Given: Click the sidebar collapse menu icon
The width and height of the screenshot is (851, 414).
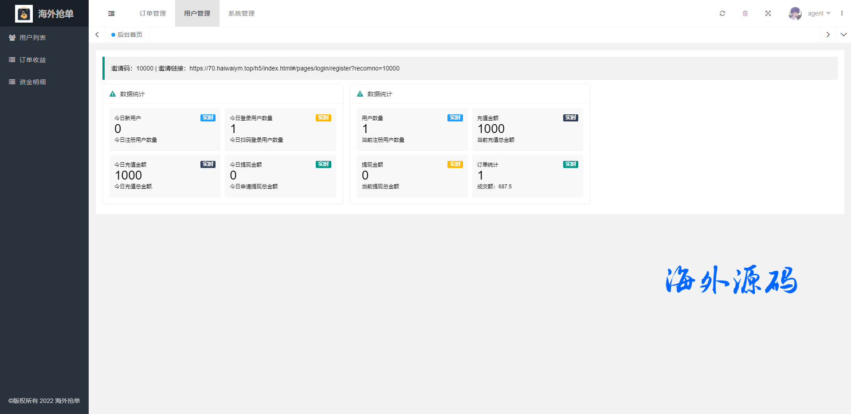Looking at the screenshot, I should (x=111, y=13).
